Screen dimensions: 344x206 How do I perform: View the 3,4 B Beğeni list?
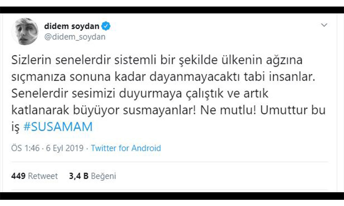92,176
